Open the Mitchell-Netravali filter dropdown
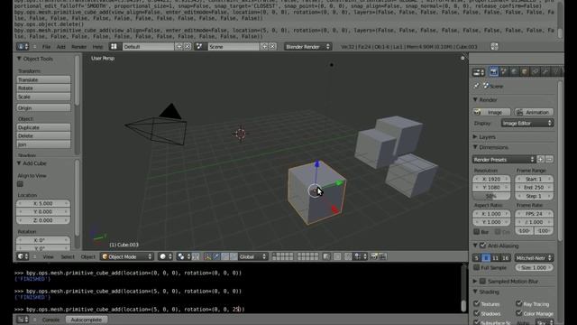 coord(534,258)
